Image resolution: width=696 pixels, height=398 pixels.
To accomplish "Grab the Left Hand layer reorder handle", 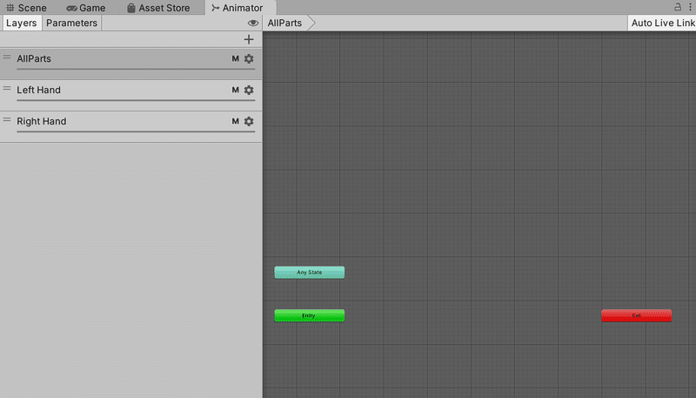I will point(7,88).
